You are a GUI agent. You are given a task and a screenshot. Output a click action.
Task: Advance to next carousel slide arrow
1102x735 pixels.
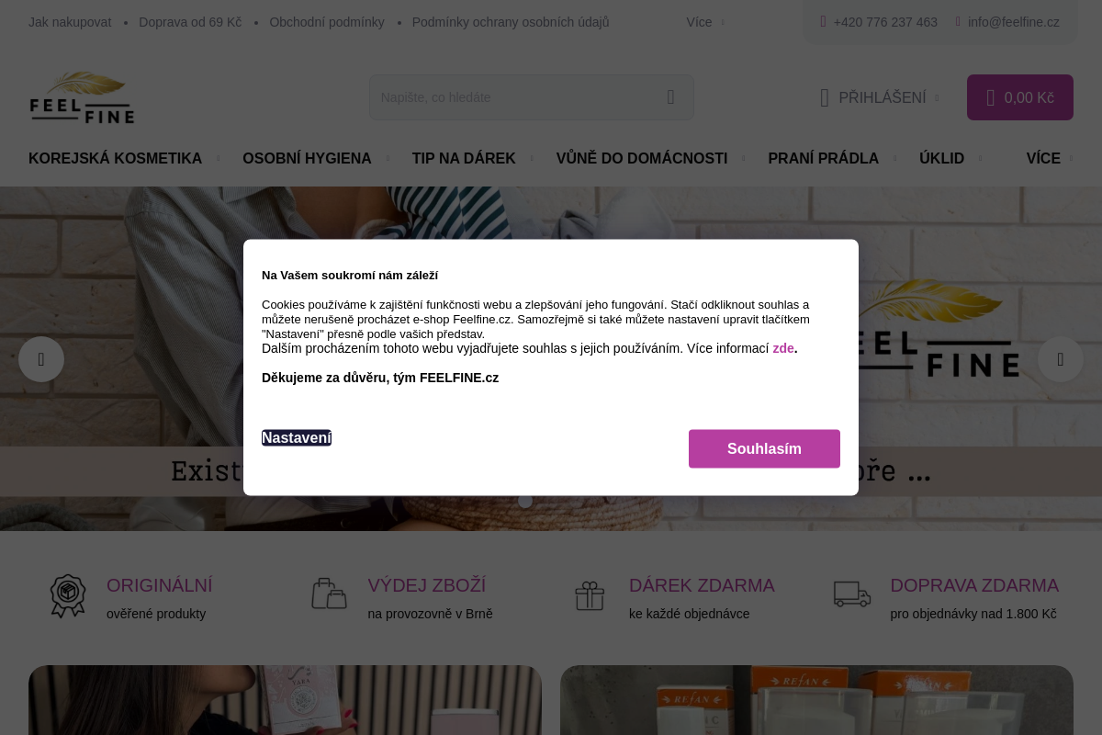point(1061,359)
